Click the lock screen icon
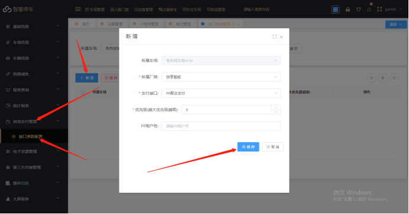This screenshot has height=214, width=409. (348, 9)
